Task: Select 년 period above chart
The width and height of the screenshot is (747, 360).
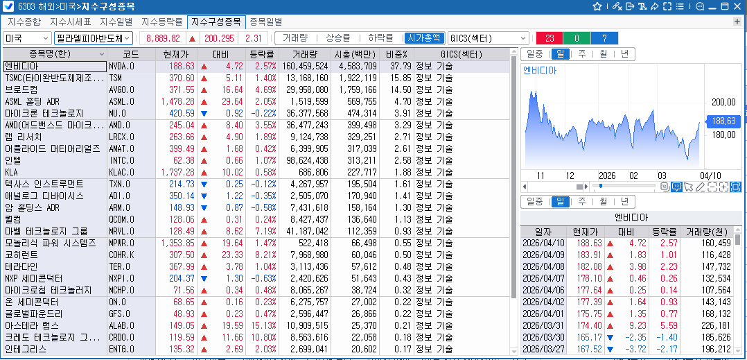Action: pos(624,54)
